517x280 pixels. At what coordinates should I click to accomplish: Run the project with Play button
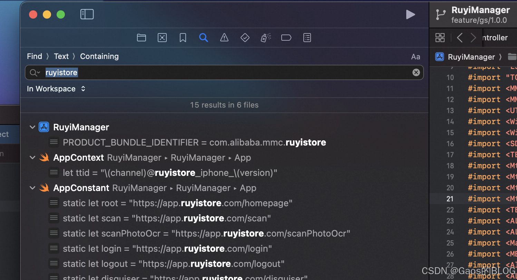click(x=410, y=14)
